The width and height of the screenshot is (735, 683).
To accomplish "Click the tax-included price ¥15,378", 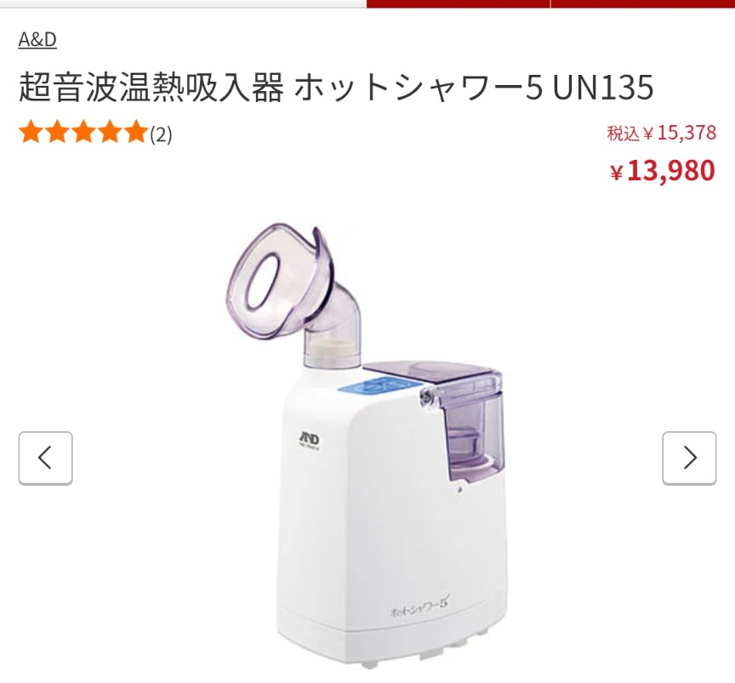I will [x=661, y=133].
